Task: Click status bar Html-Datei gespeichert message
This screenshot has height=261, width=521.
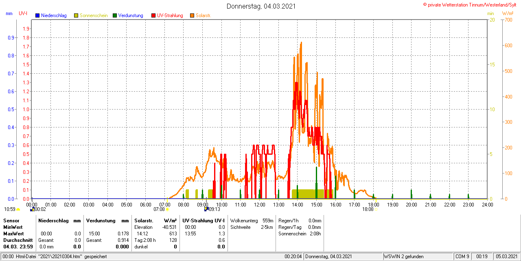Action: click(55, 257)
